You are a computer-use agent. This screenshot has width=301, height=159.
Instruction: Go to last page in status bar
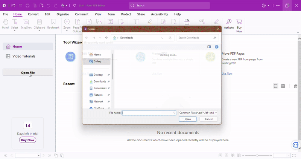(50, 156)
